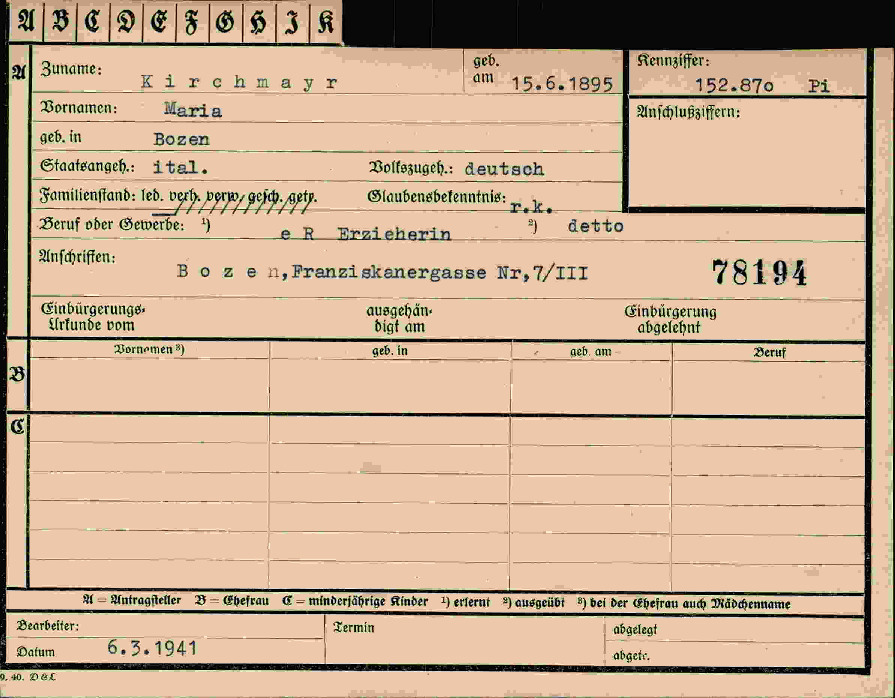Click the address 'Franziskanergasse Nr,7/III'
The image size is (895, 698).
[x=440, y=273]
